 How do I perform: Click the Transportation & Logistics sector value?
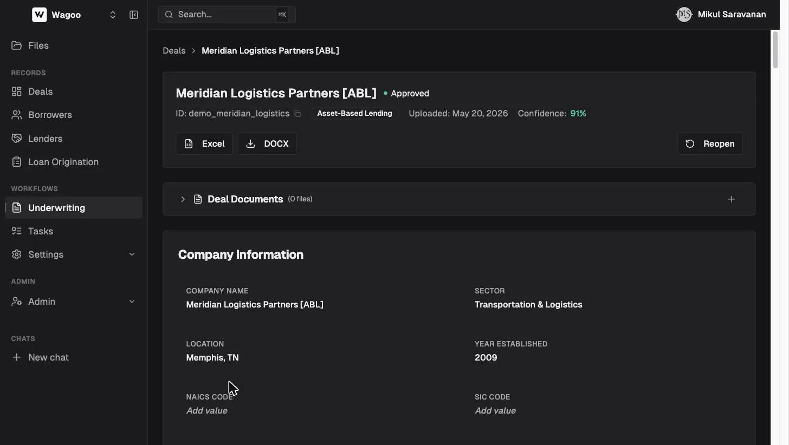(x=528, y=305)
